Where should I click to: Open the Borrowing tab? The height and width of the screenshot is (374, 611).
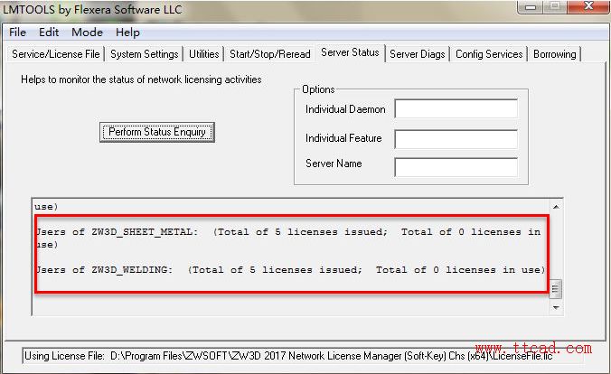tap(554, 54)
